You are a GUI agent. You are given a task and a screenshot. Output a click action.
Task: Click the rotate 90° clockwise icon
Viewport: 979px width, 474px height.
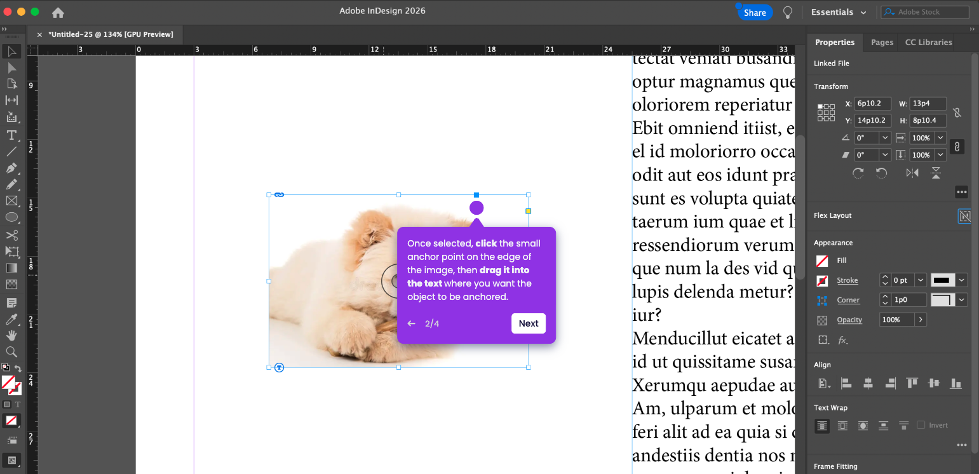pyautogui.click(x=858, y=173)
